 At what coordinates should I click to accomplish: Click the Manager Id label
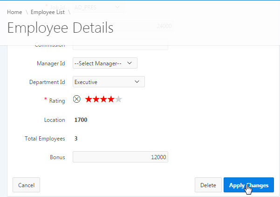click(x=51, y=63)
